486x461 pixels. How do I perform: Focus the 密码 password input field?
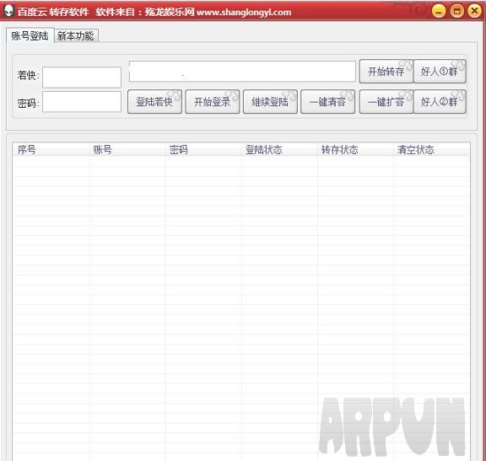(x=82, y=101)
